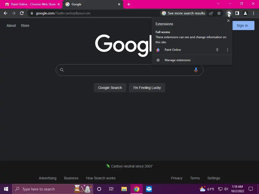Open How Search works link
The image size is (259, 194).
[x=101, y=178]
